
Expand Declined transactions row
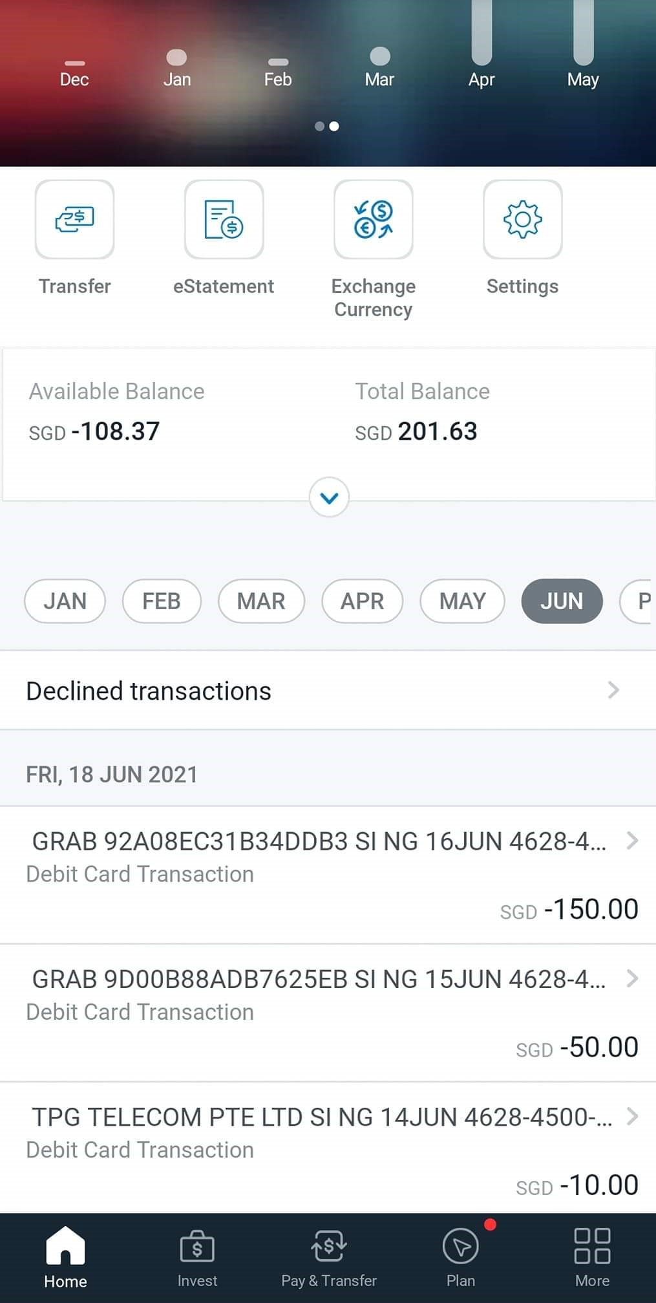tap(328, 691)
